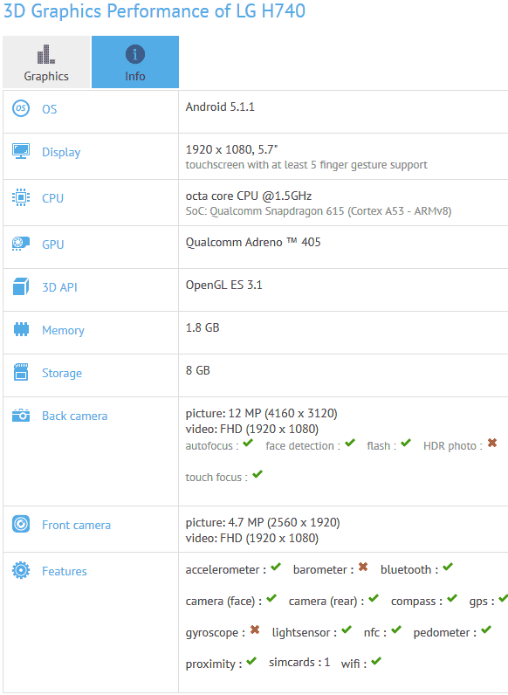The height and width of the screenshot is (695, 508).
Task: Click the 'Back camera' row label
Action: 74,416
